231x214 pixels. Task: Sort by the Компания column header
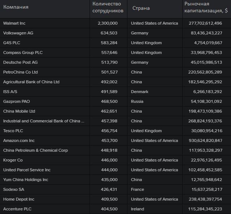(16, 7)
